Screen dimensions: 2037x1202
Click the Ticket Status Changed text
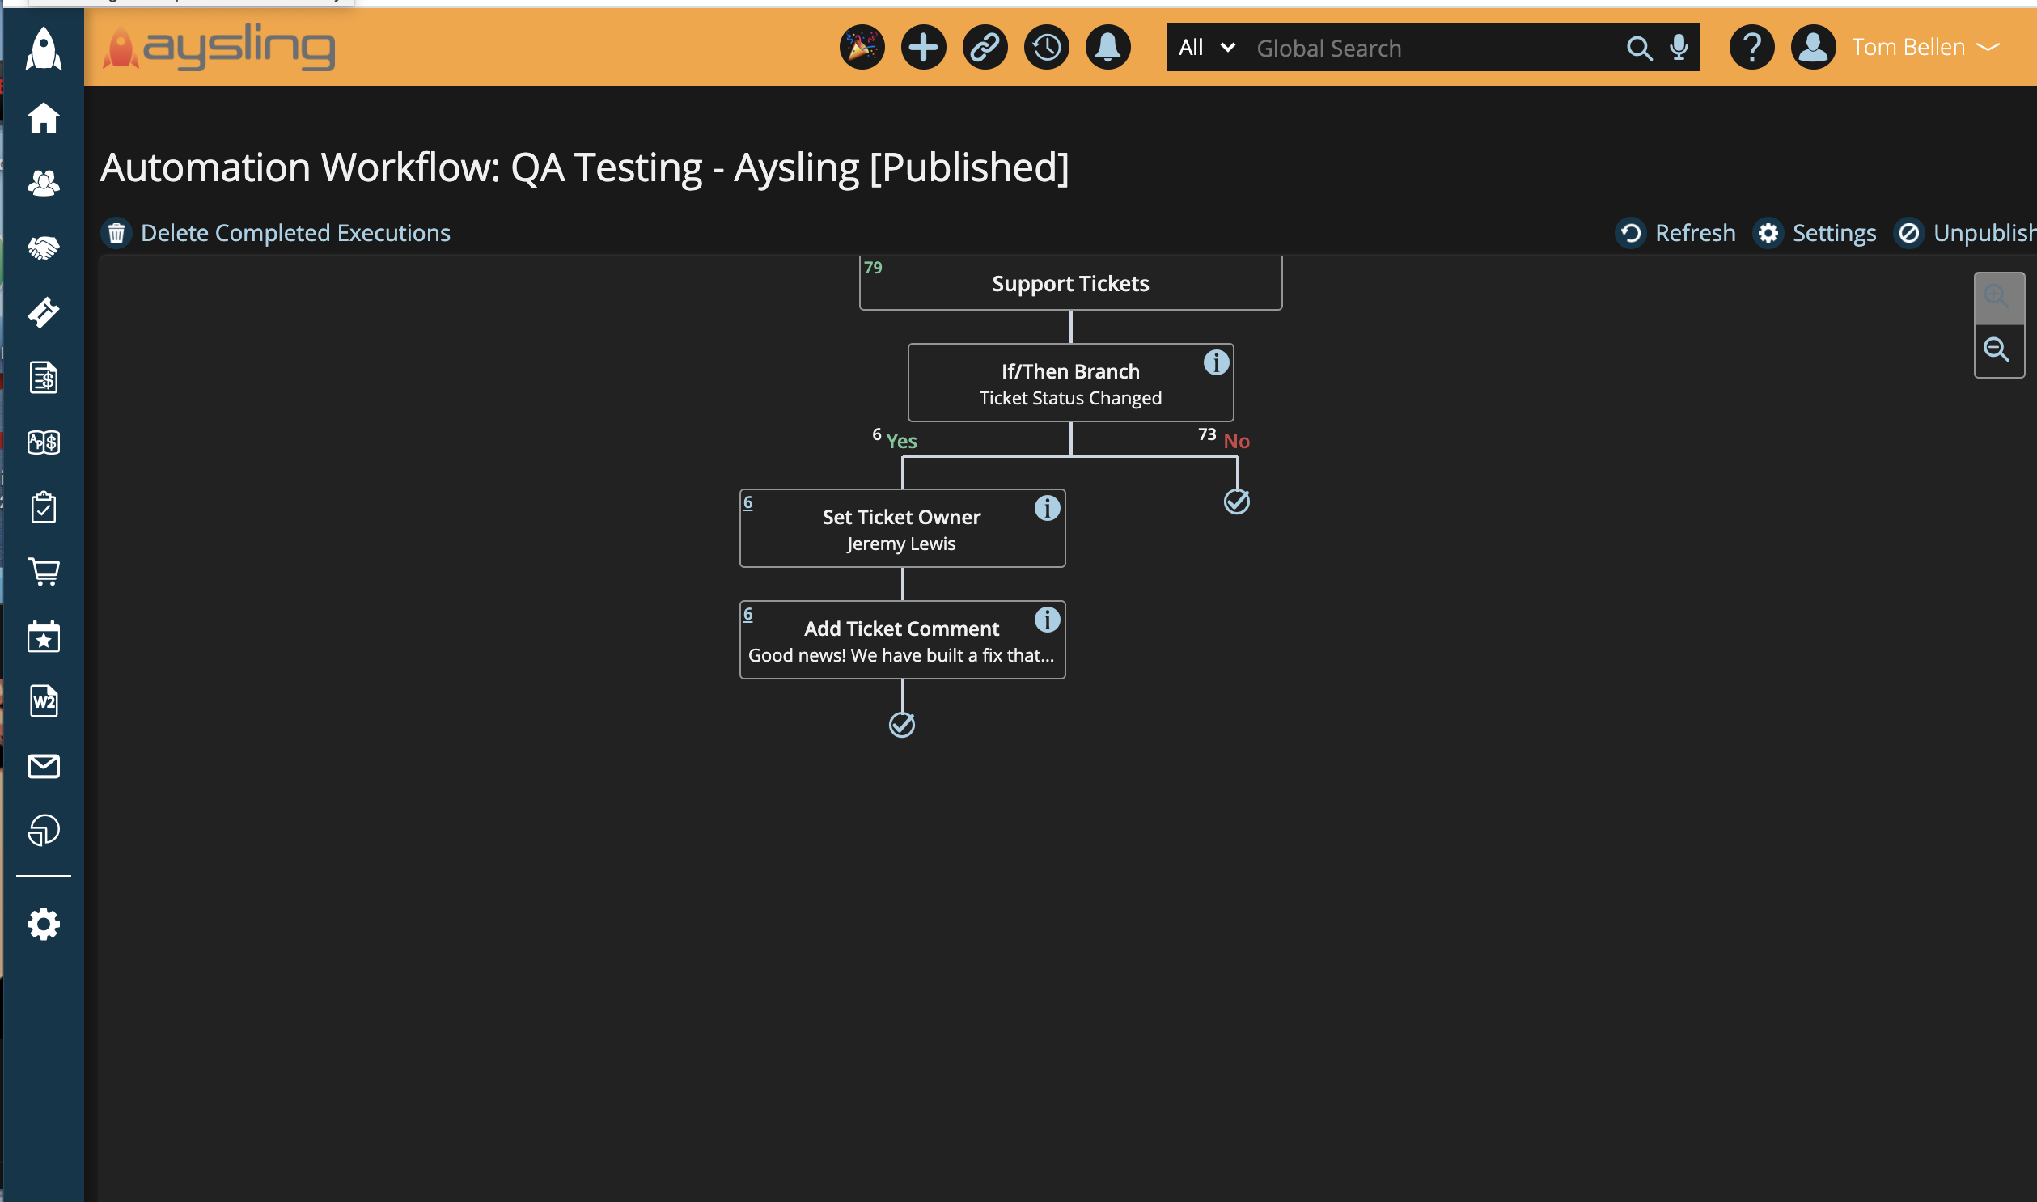(x=1070, y=399)
